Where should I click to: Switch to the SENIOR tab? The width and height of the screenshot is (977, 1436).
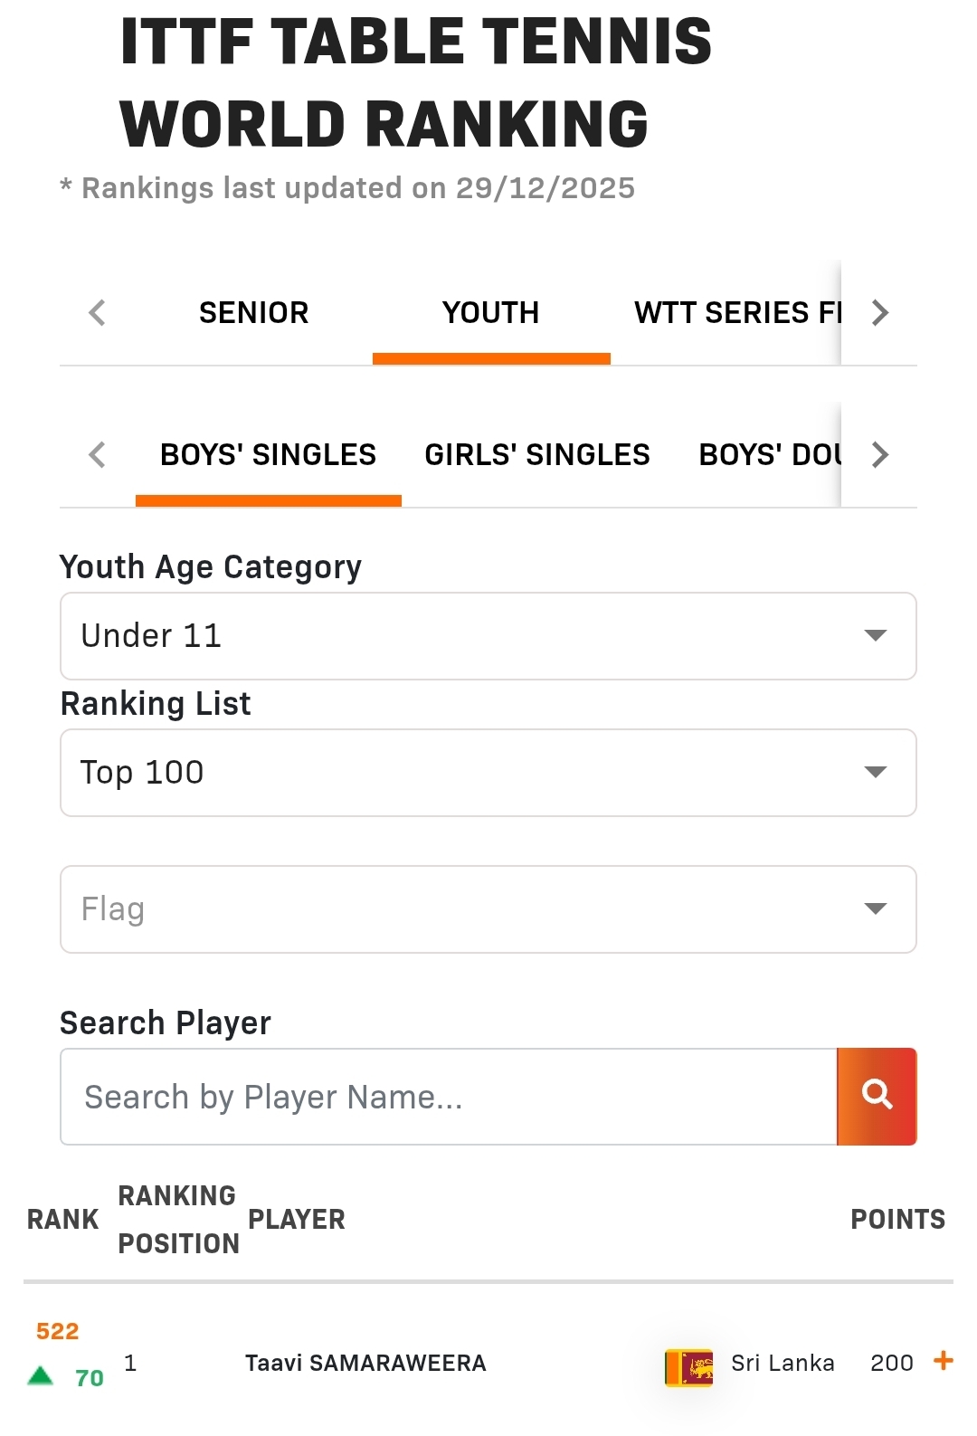[x=253, y=313]
